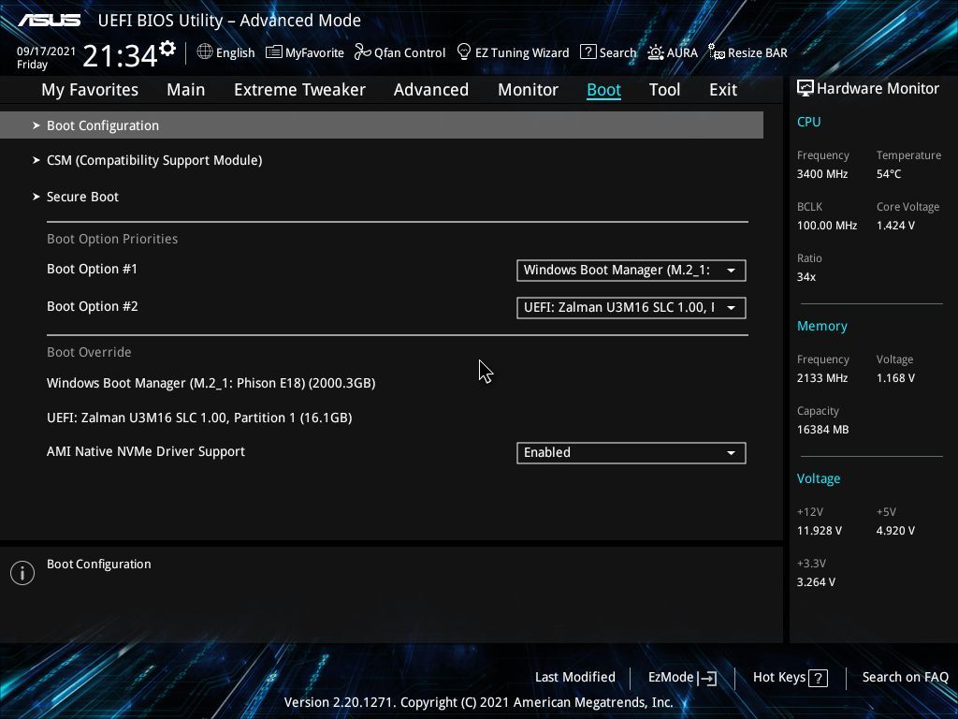Click the English language label
958x719 pixels.
(235, 52)
